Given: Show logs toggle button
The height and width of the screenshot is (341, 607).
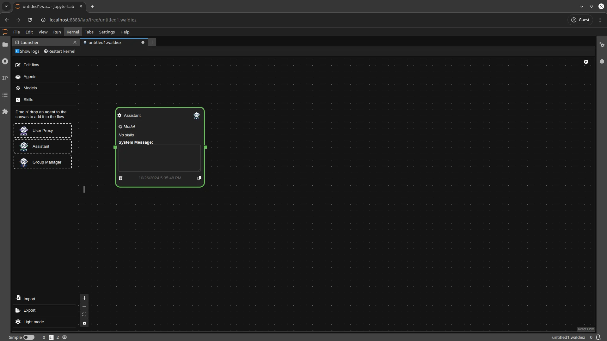Looking at the screenshot, I should coord(28,51).
